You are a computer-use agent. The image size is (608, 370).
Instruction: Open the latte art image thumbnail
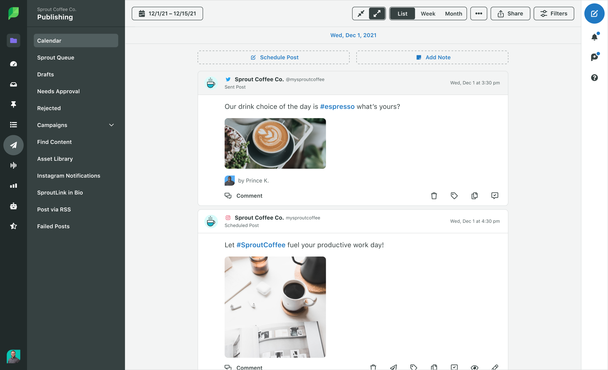pyautogui.click(x=275, y=143)
